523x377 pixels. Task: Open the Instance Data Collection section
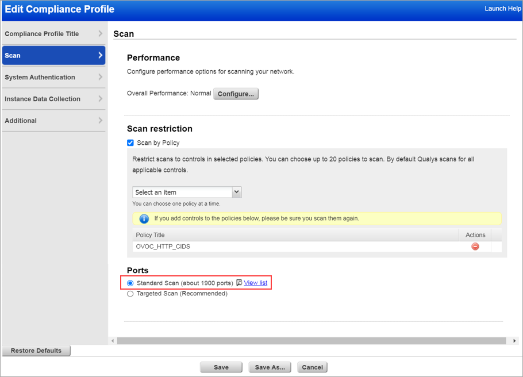43,99
